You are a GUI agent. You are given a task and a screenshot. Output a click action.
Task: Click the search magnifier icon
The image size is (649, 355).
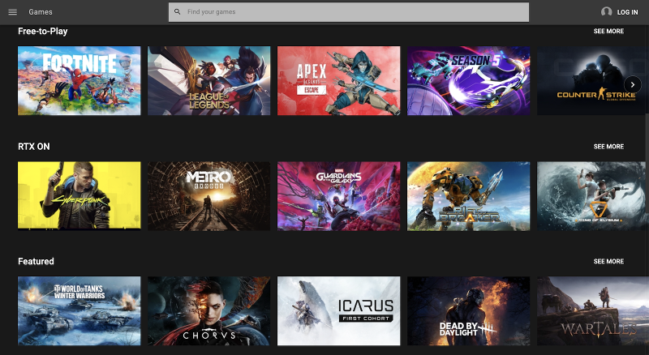(177, 12)
